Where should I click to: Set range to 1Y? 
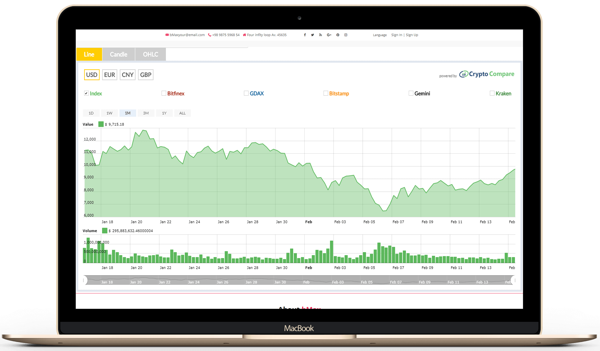[x=164, y=113]
